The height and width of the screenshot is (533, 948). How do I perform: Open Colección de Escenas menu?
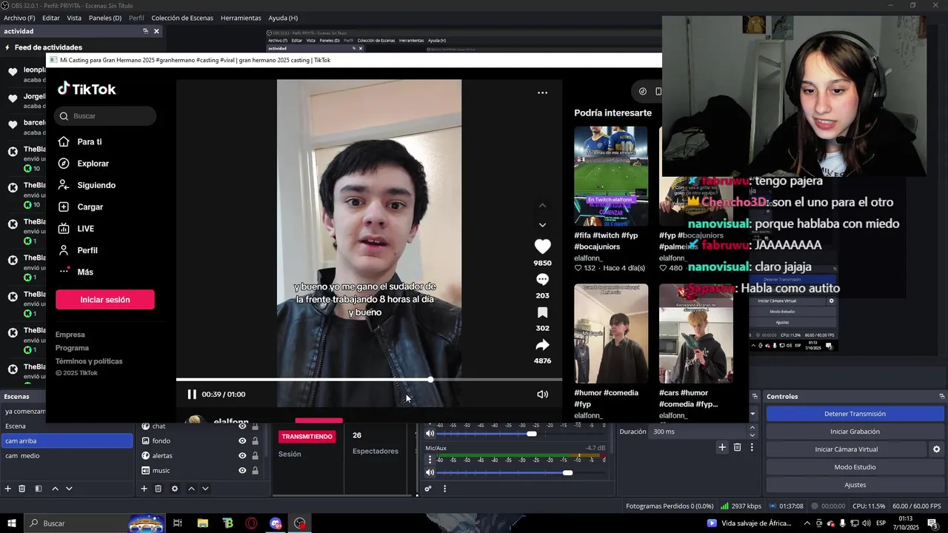tap(182, 18)
